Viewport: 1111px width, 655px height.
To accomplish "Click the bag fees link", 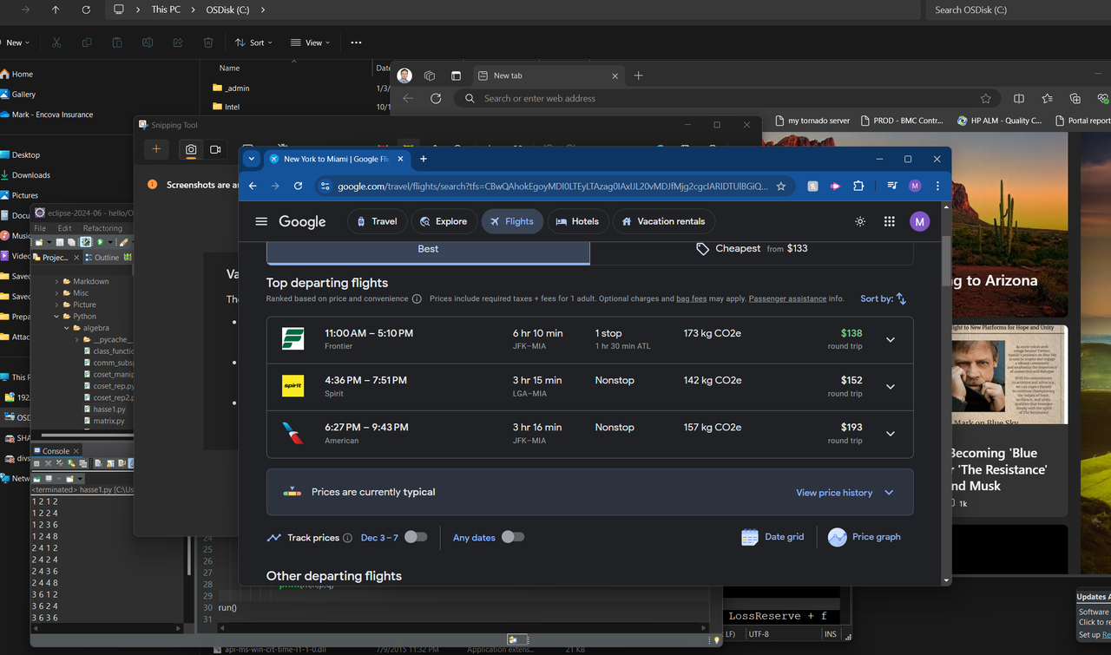I will [691, 298].
